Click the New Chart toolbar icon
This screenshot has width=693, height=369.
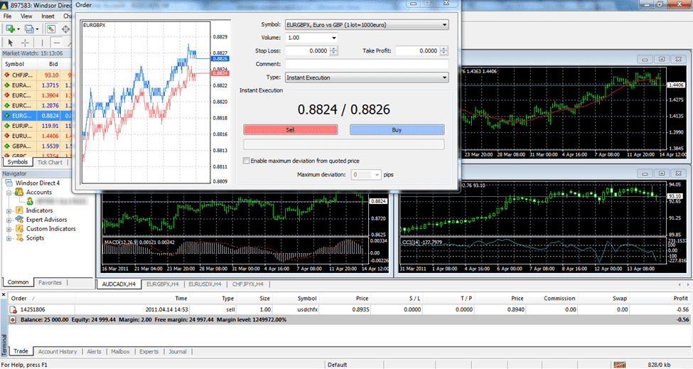[x=10, y=29]
